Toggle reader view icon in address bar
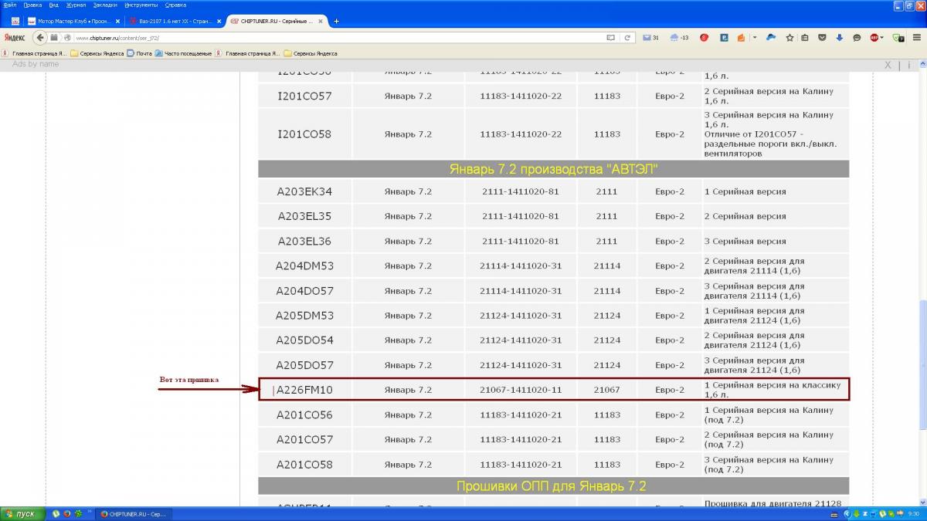The image size is (927, 521). (x=610, y=37)
